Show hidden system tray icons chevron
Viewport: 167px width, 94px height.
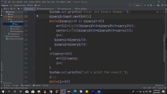tap(138, 92)
